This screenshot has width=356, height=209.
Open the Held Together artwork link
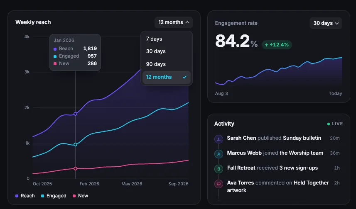(x=278, y=187)
